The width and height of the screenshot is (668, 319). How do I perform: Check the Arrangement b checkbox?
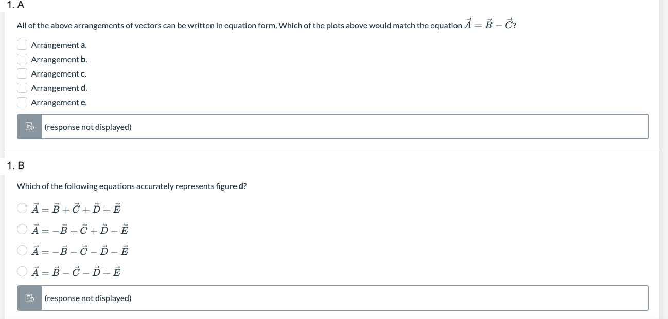22,59
